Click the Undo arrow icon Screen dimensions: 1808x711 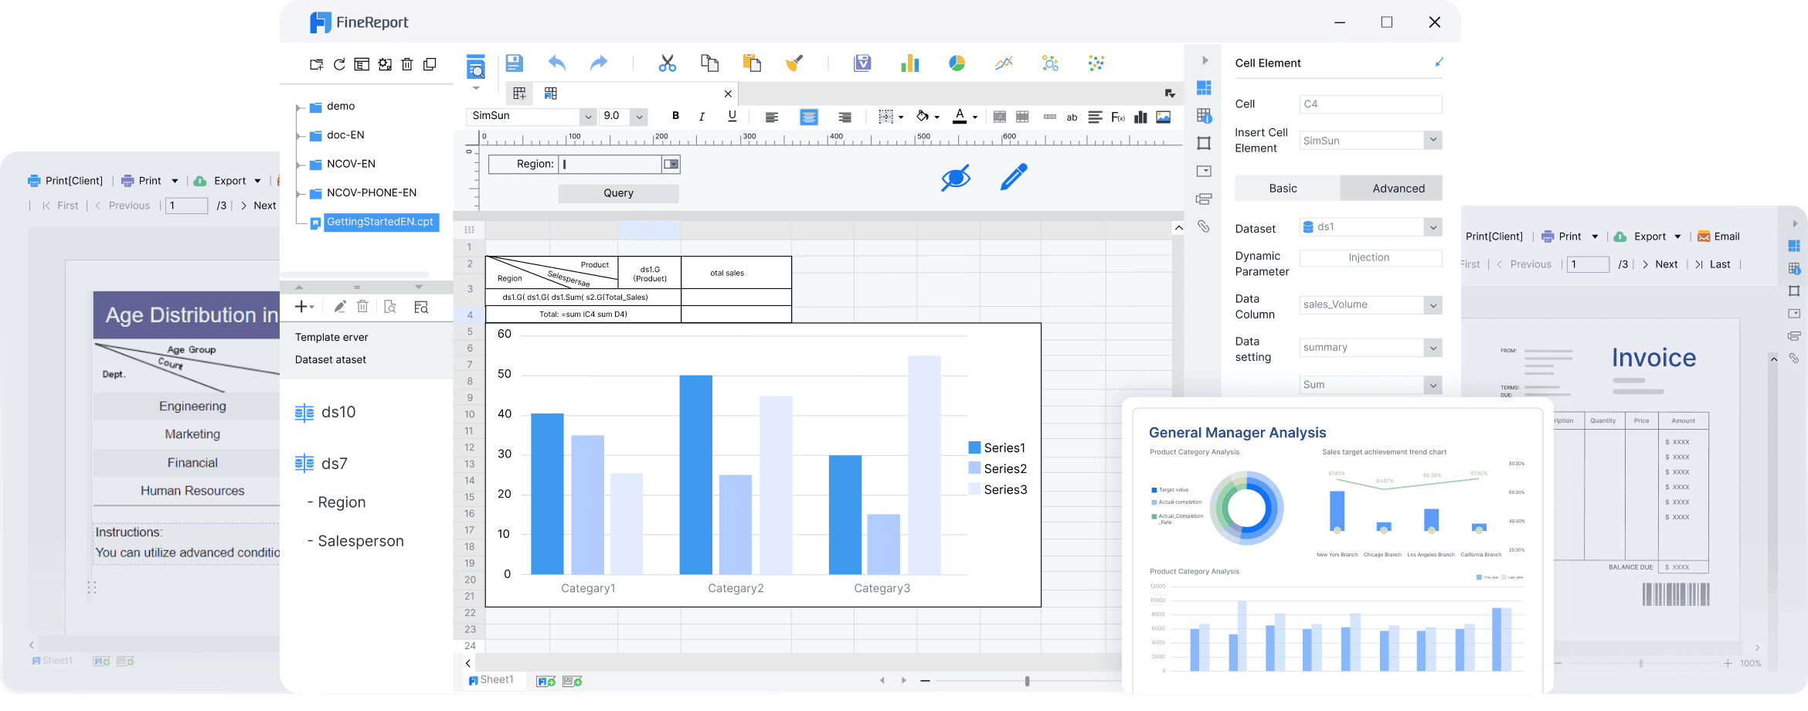pos(556,63)
